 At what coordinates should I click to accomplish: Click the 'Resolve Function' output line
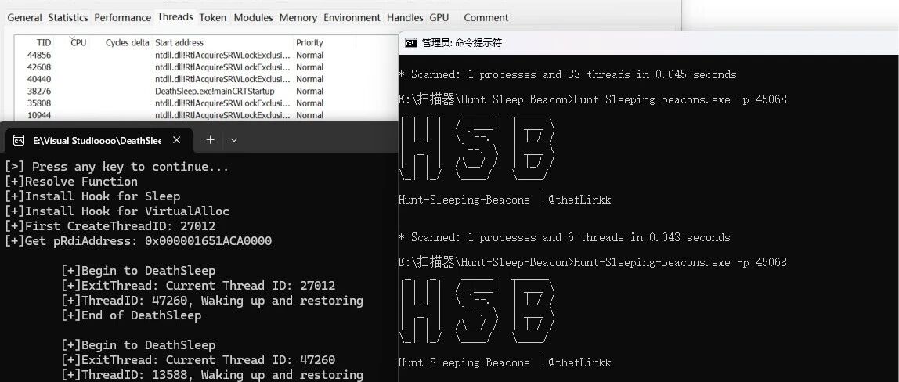[x=71, y=182]
